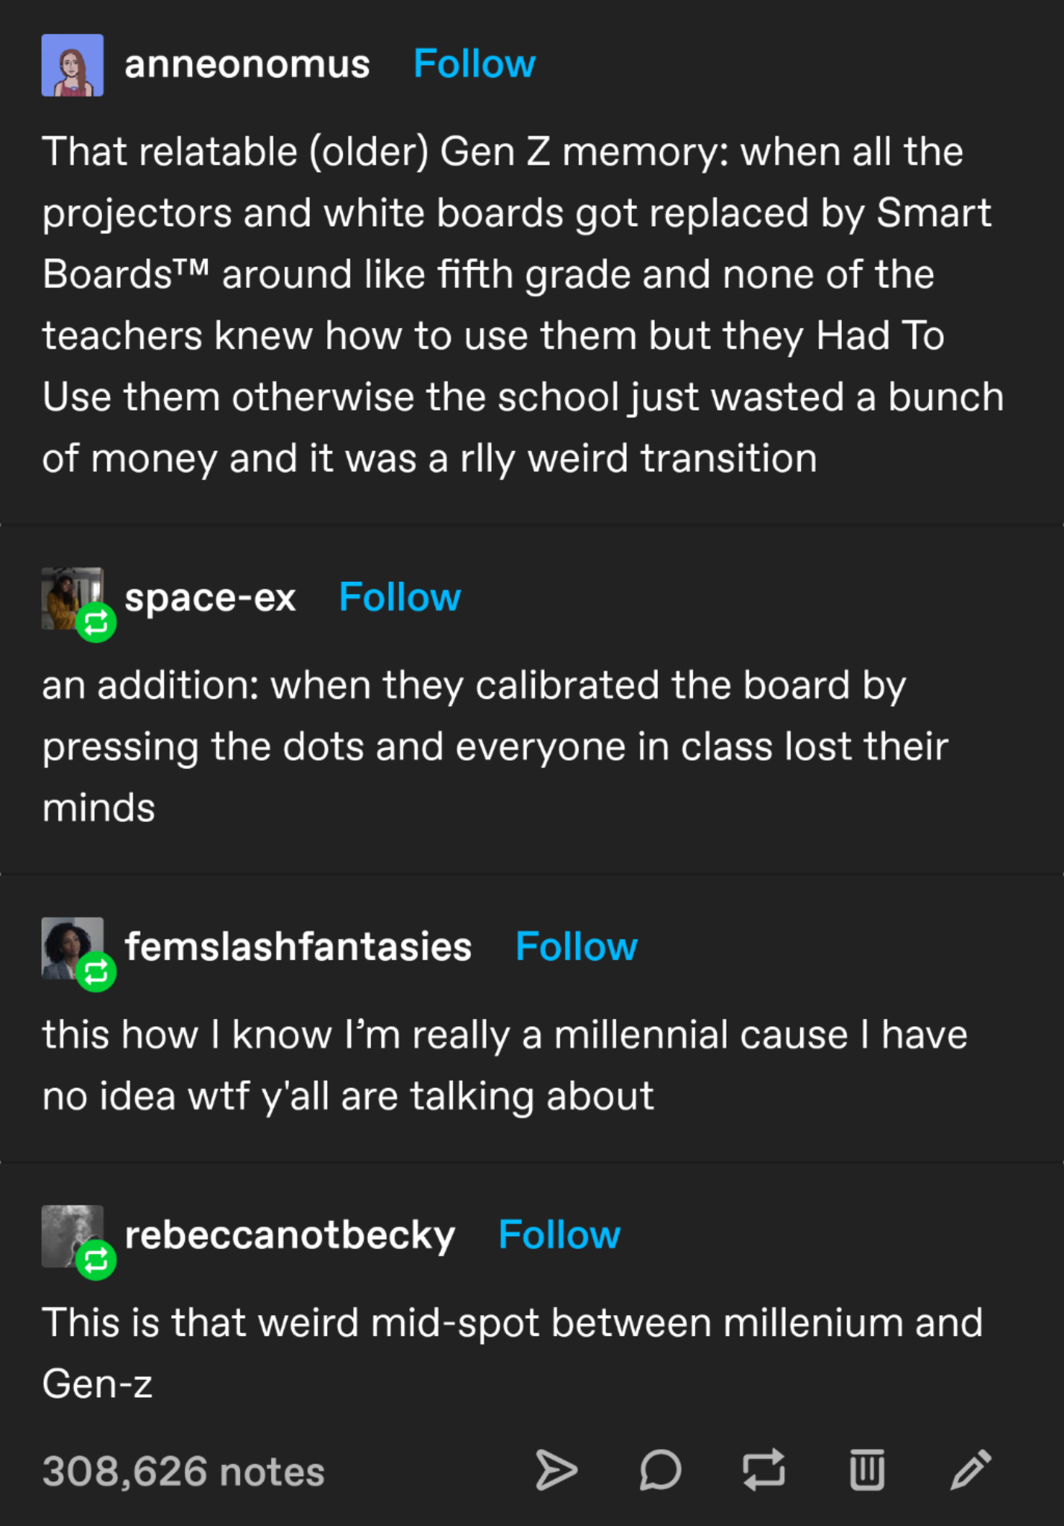The image size is (1064, 1526).
Task: Click the share (paper plane) icon
Action: [556, 1470]
